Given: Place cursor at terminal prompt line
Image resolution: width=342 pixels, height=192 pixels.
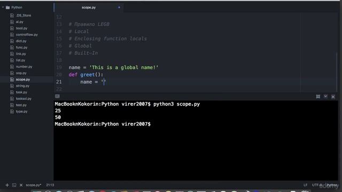Looking at the screenshot, I should pyautogui.click(x=103, y=124).
